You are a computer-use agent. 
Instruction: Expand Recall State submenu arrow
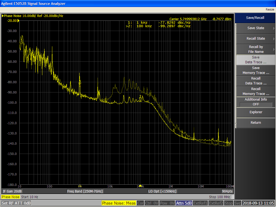(274, 39)
